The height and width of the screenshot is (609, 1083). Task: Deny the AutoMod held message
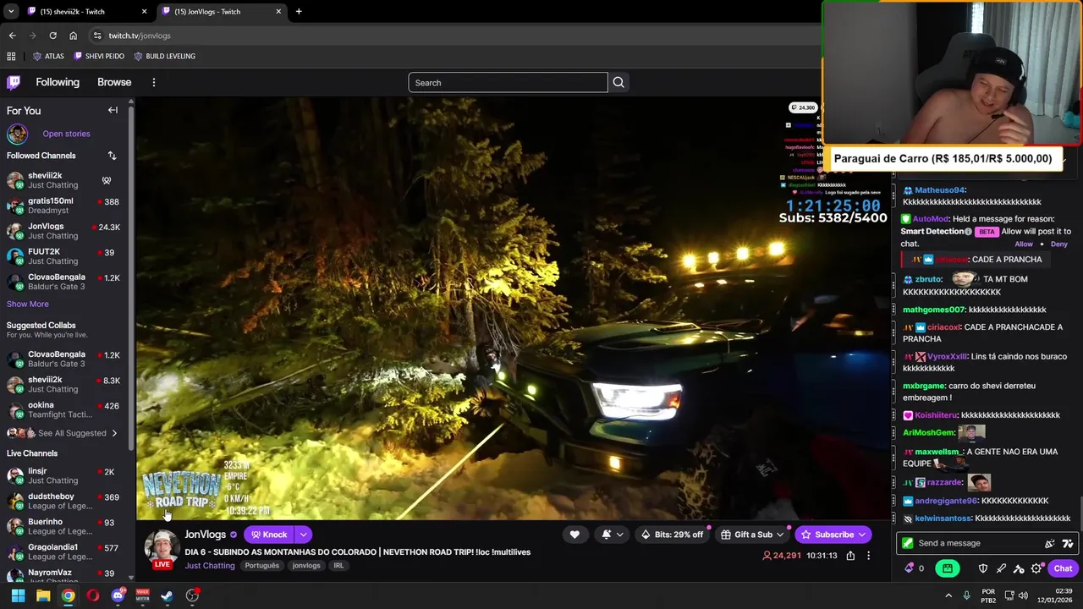click(1059, 244)
